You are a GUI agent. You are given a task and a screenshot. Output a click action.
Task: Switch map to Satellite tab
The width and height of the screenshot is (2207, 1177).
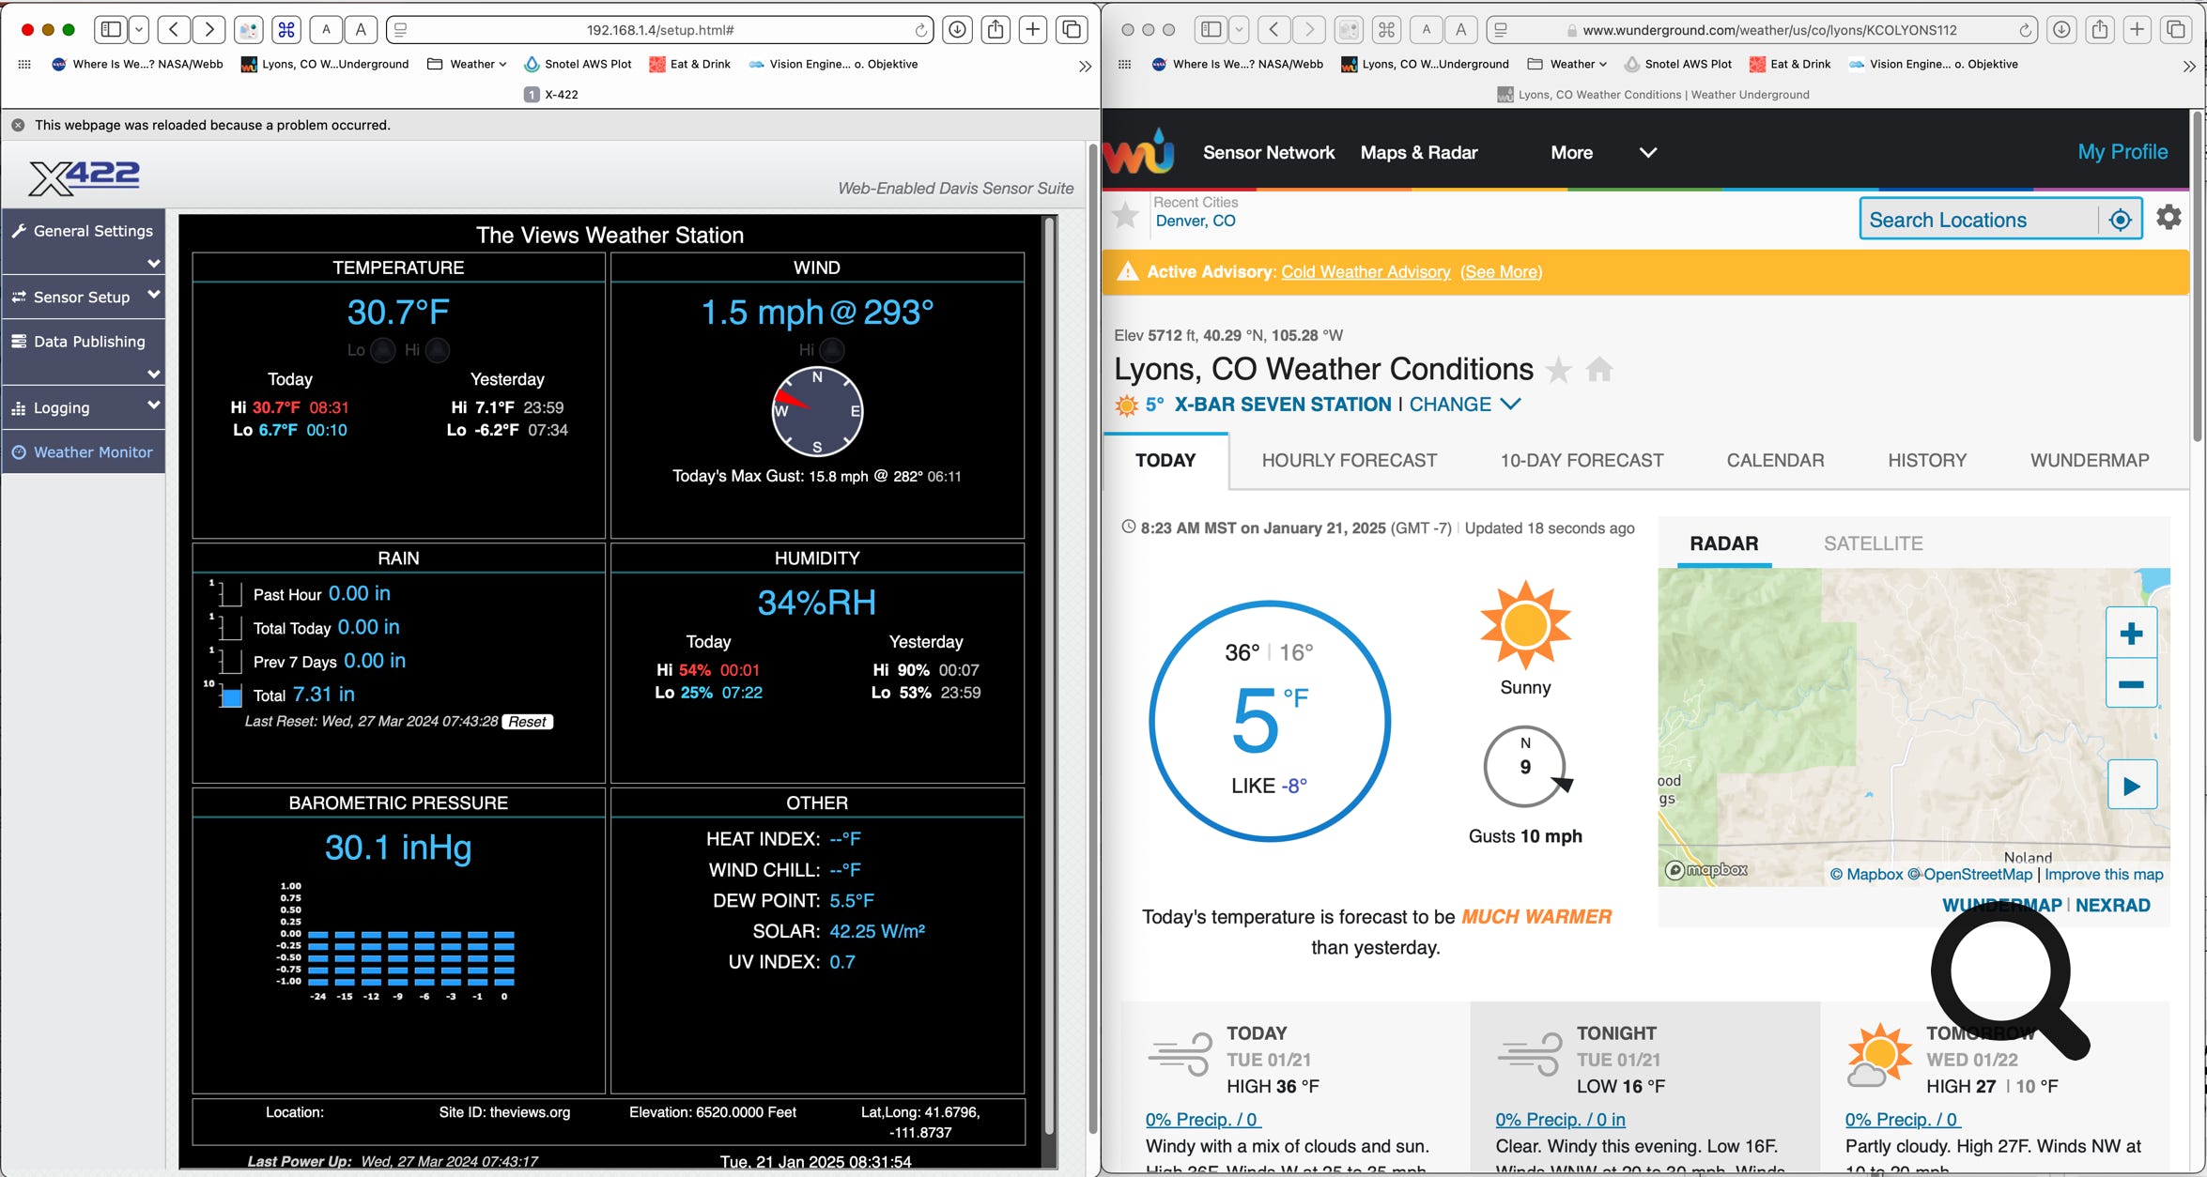[1873, 543]
